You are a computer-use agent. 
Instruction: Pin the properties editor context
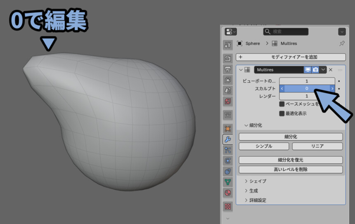point(342,43)
